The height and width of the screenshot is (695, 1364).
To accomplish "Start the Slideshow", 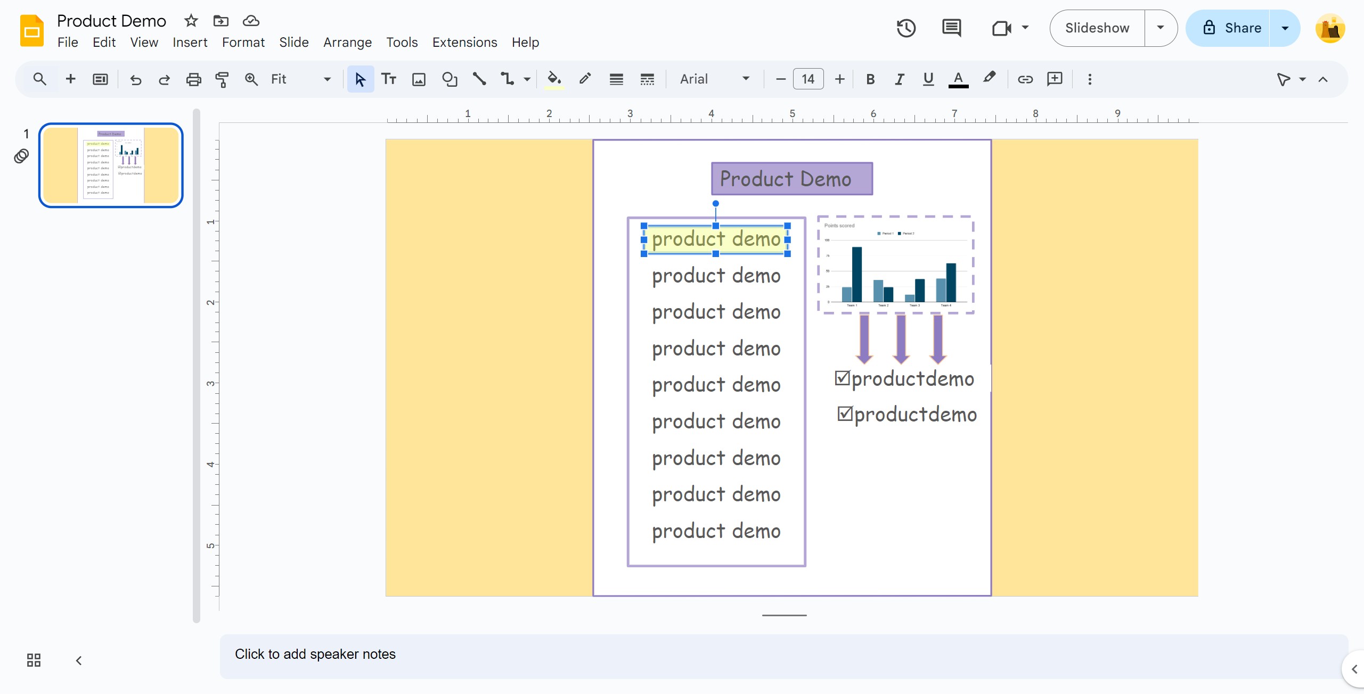I will tap(1097, 28).
